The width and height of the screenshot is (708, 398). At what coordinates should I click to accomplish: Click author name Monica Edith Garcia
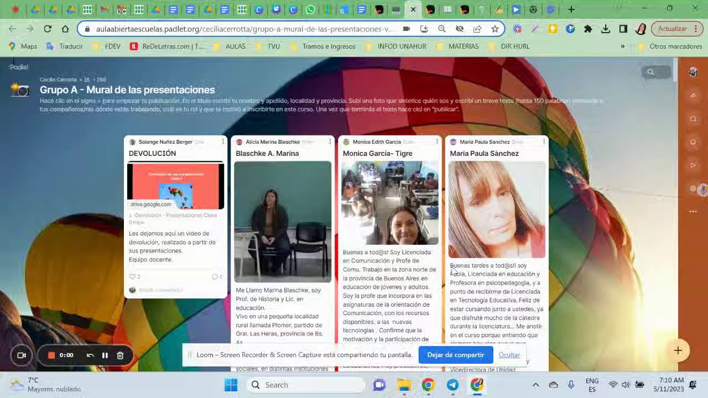tap(377, 142)
